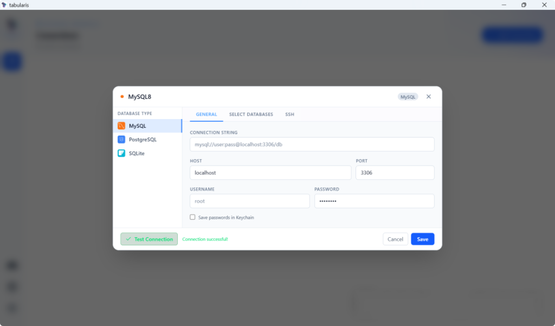Click the MySQL8 connection name title
This screenshot has height=326, width=555.
click(139, 96)
